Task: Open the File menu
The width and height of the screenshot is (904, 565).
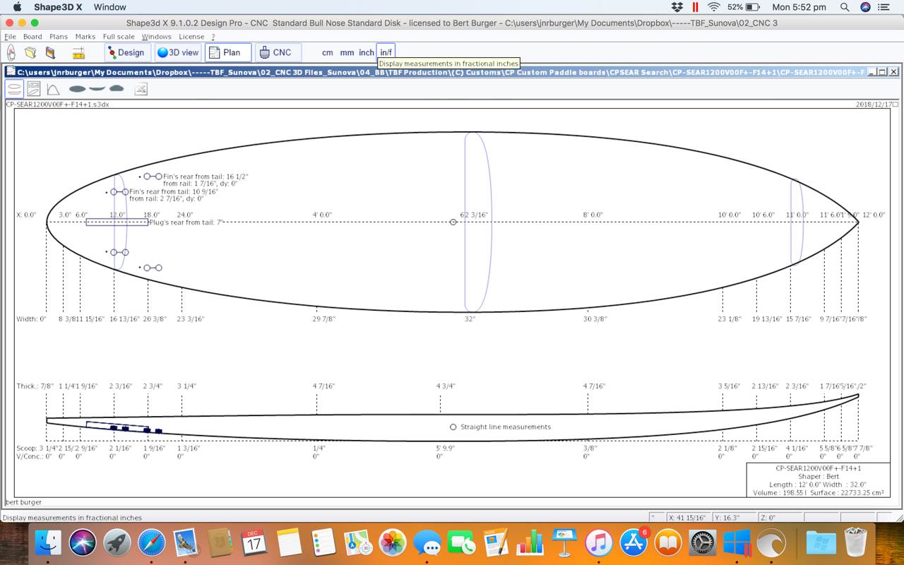Action: (x=10, y=37)
